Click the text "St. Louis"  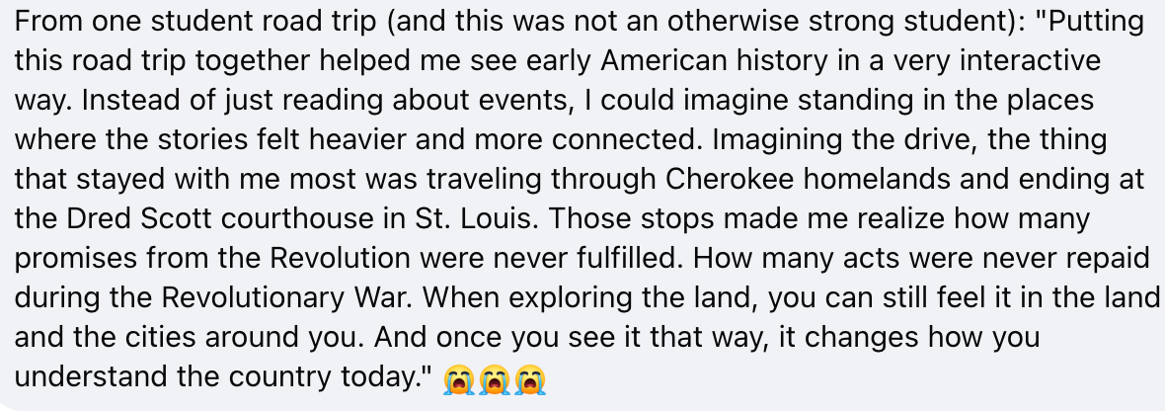click(x=359, y=216)
